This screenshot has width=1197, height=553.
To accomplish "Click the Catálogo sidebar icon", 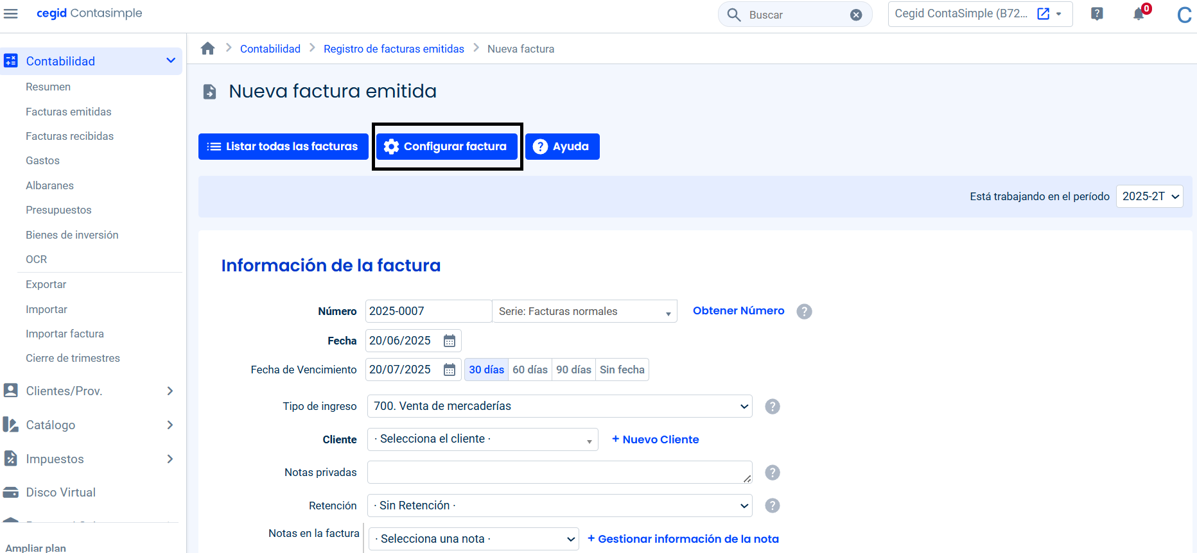I will click(x=10, y=424).
